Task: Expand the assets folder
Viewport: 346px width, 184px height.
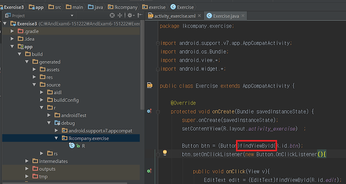Action: pyautogui.click(x=34, y=70)
